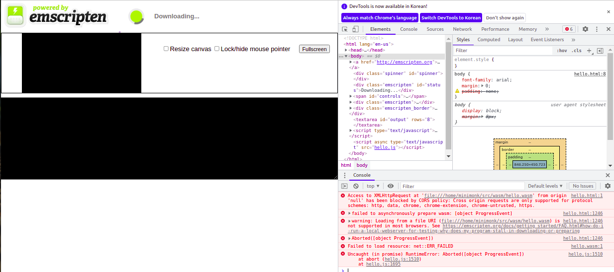This screenshot has width=614, height=272.
Task: Enable Lock/hide mouse pointer checkbox
Action: (x=217, y=49)
